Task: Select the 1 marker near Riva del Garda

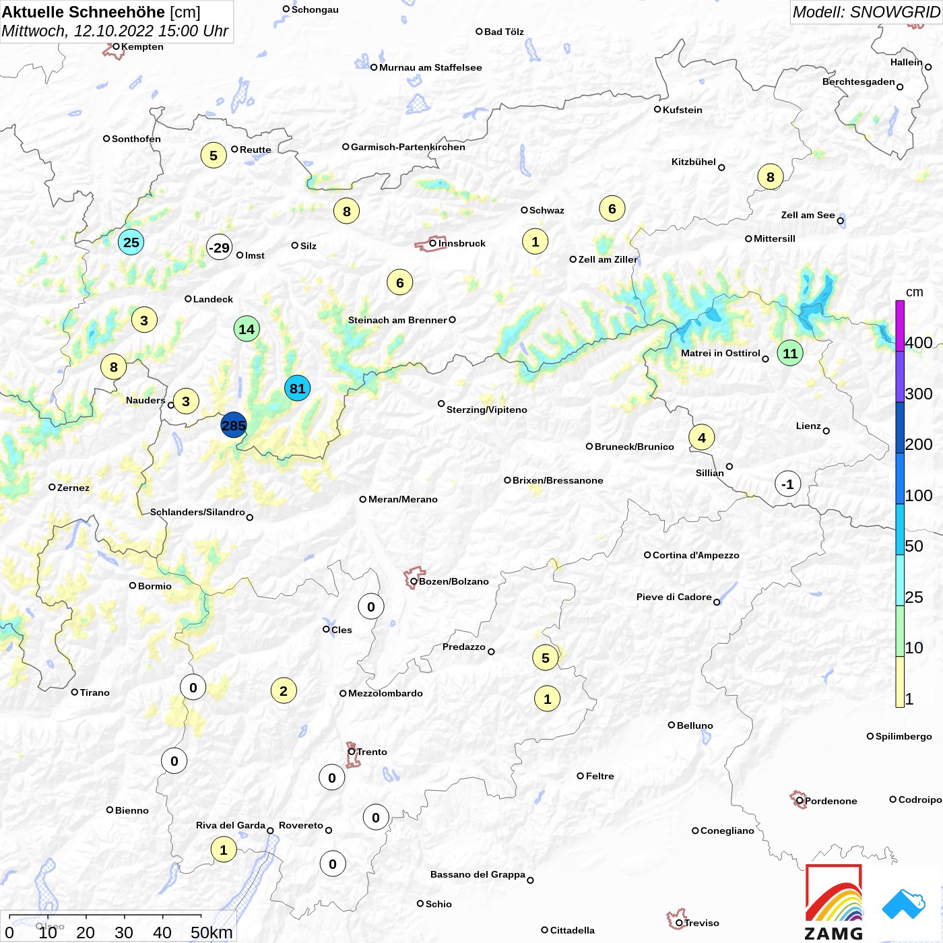Action: point(224,849)
